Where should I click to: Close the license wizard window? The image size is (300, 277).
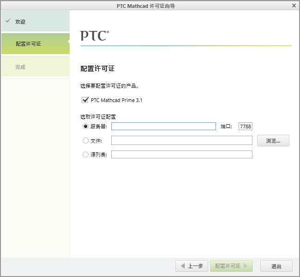pyautogui.click(x=294, y=6)
